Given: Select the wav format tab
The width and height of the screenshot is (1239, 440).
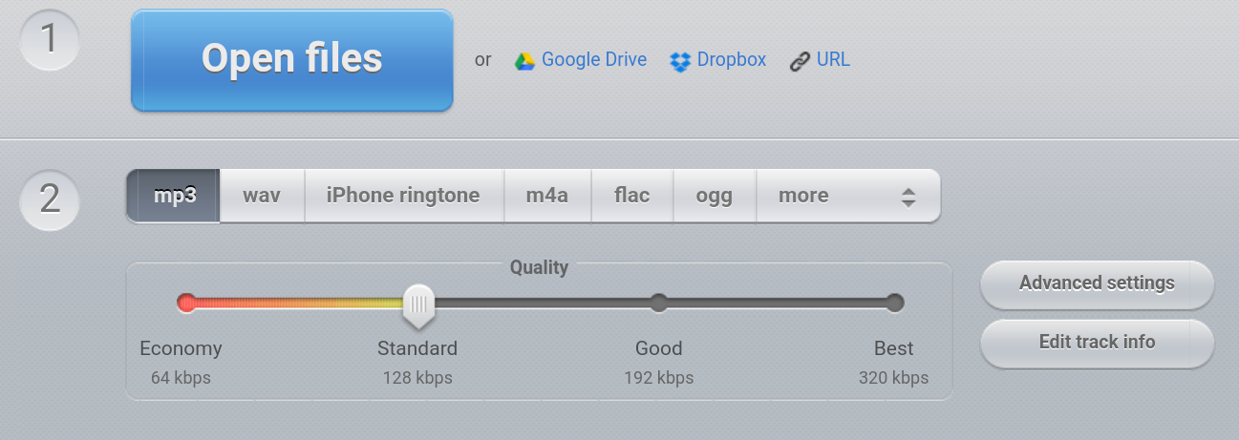Looking at the screenshot, I should (262, 196).
